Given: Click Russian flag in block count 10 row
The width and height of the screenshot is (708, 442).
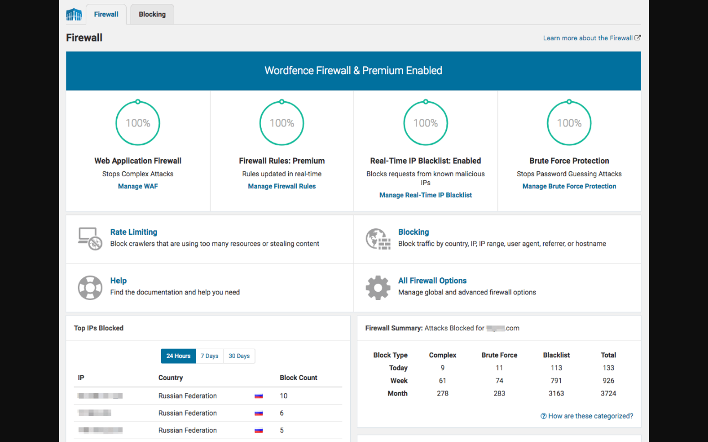Looking at the screenshot, I should click(x=258, y=396).
